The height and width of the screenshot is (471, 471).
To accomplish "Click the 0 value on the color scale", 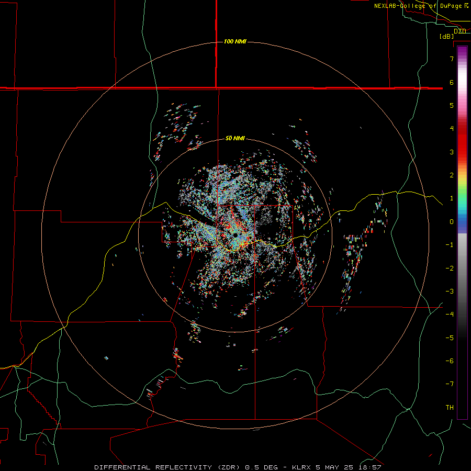I will click(x=452, y=222).
